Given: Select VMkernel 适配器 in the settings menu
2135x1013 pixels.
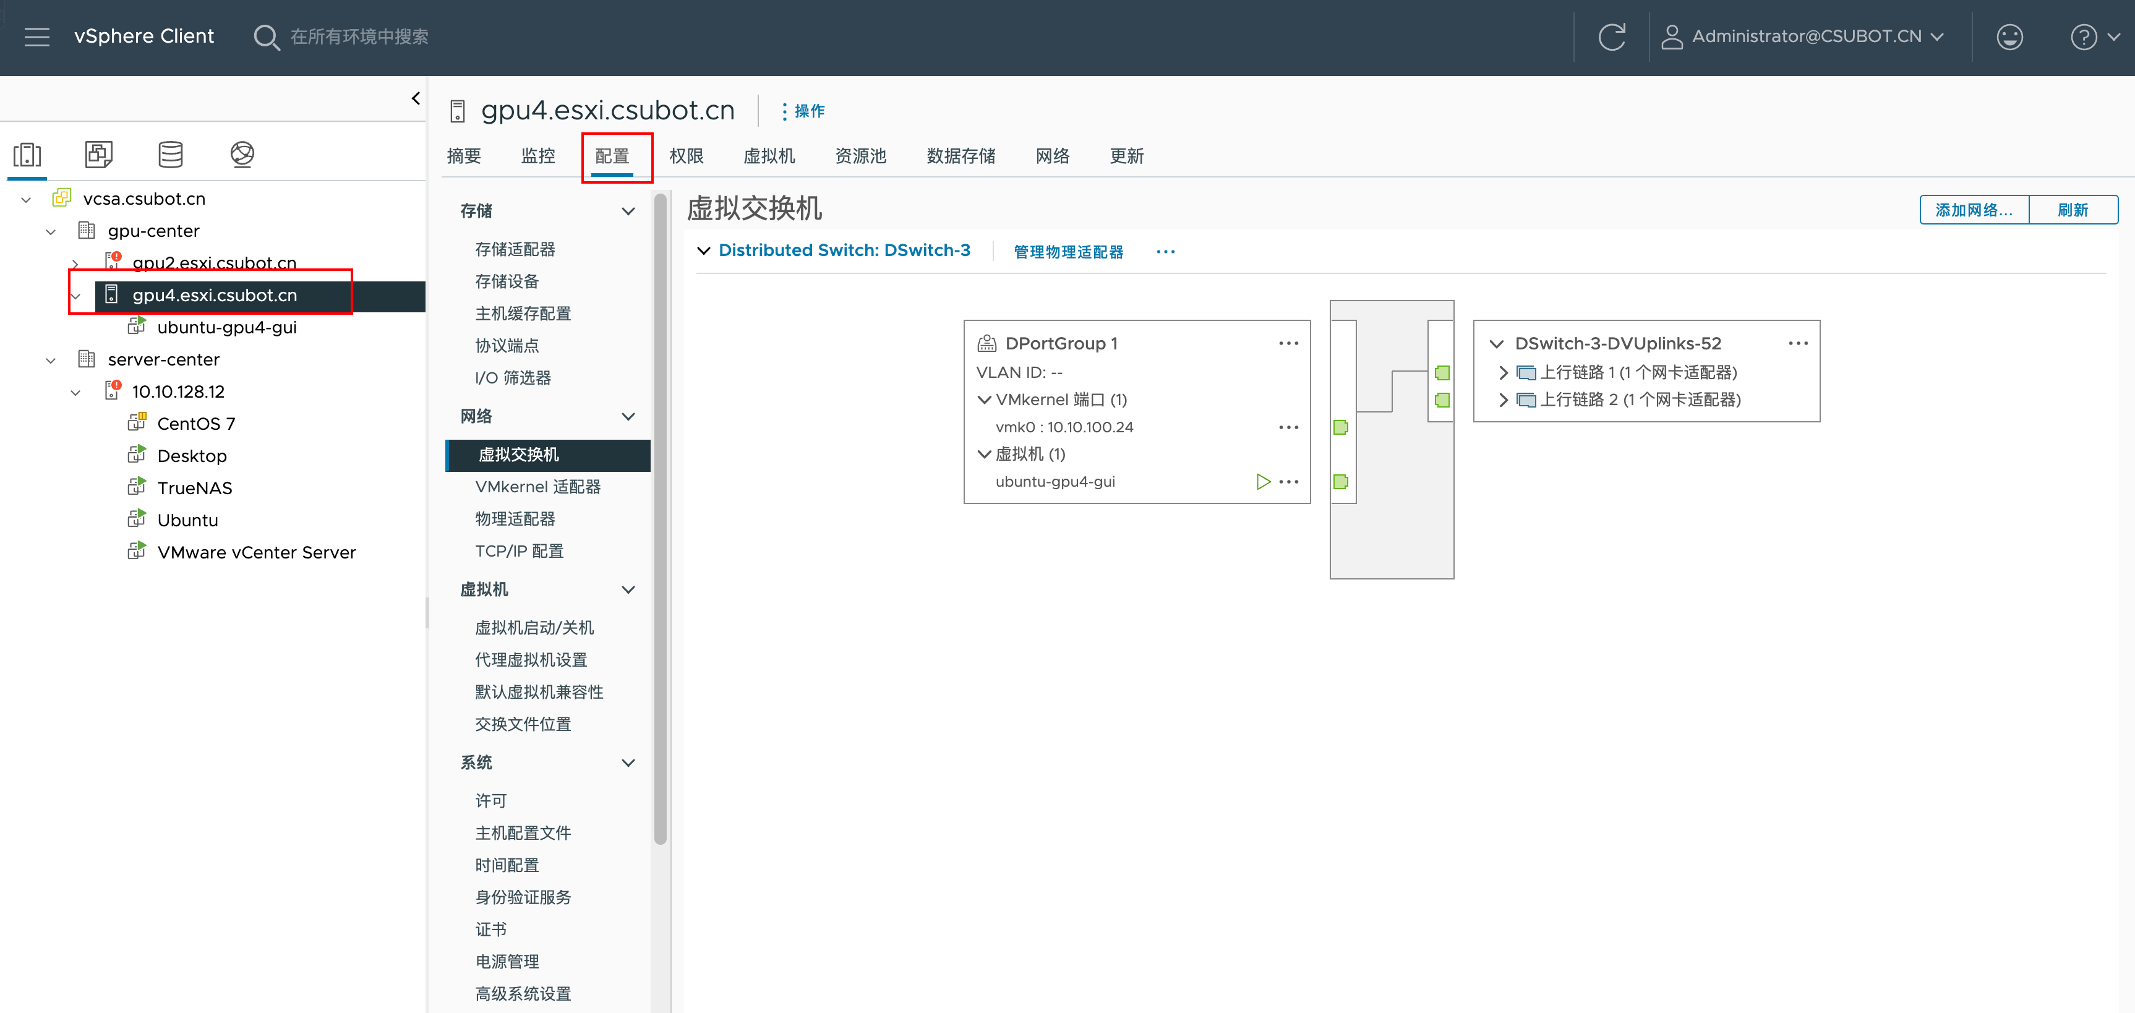Looking at the screenshot, I should (x=537, y=487).
